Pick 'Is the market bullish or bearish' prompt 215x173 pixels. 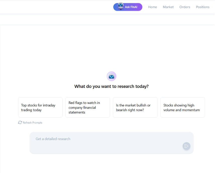(x=135, y=107)
